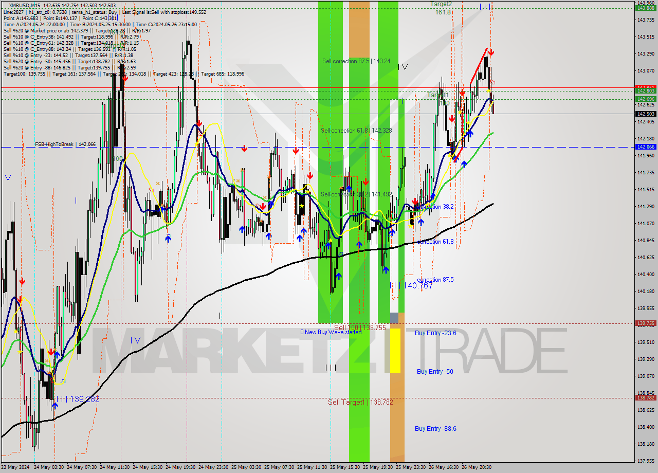Click the '25 May 15:30' time axis label

click(x=344, y=467)
